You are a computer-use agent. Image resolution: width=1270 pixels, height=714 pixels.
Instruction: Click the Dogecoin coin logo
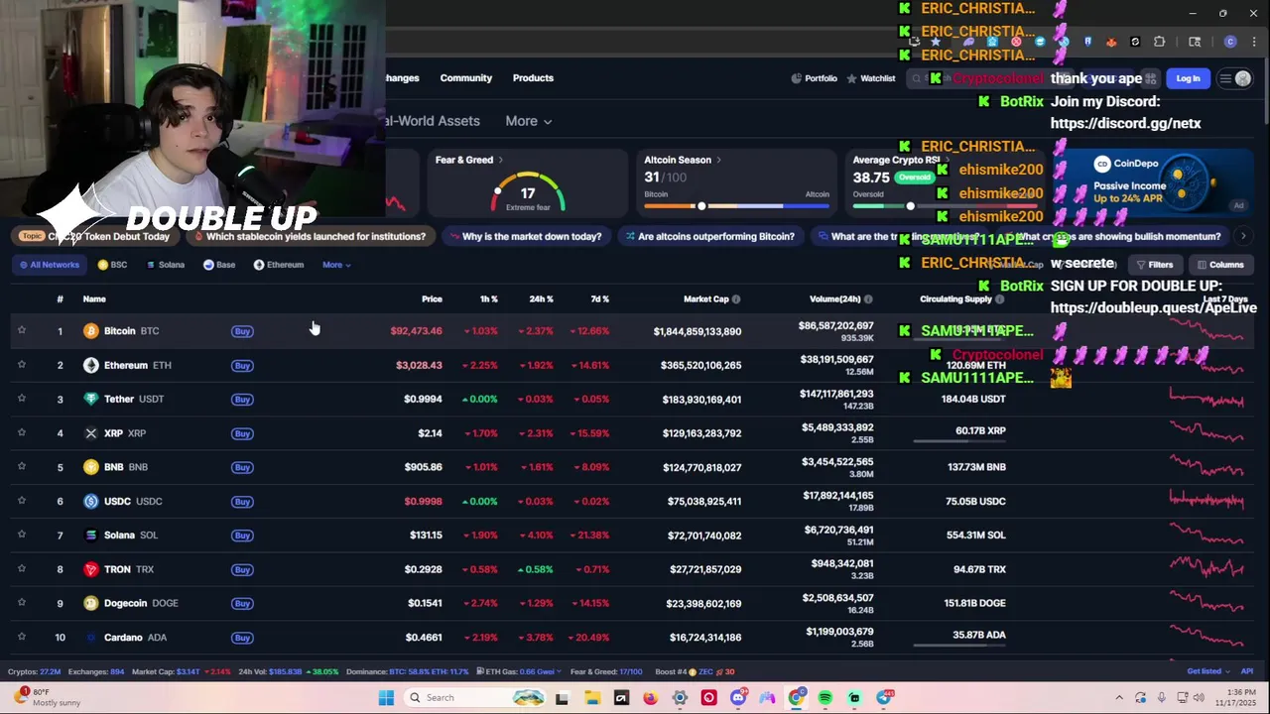(91, 603)
